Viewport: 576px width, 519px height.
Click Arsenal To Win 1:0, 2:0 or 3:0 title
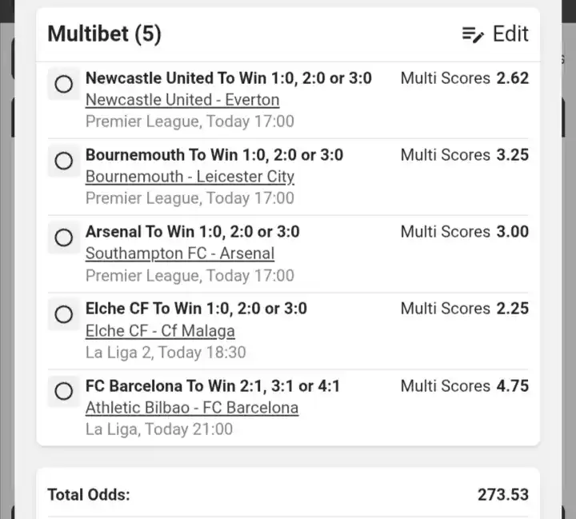[x=193, y=232]
